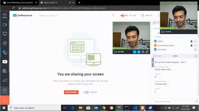This screenshot has height=111, width=199.
Task: Open the taskbar clock showing 5:27 PM
Action: point(185,108)
